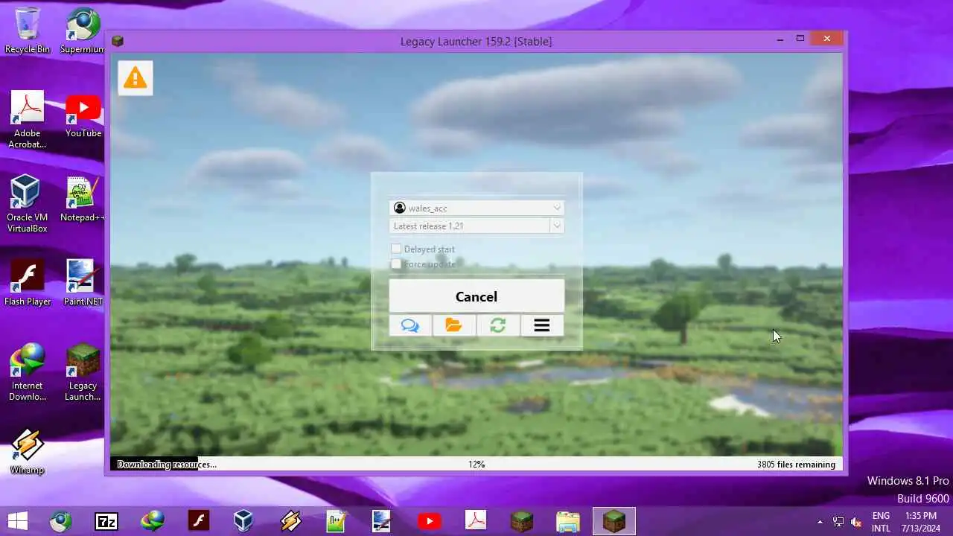Click the 12% progress text
Viewport: 953px width, 536px height.
tap(476, 465)
